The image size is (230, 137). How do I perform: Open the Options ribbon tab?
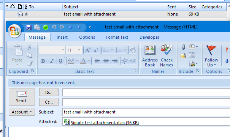tap(87, 37)
